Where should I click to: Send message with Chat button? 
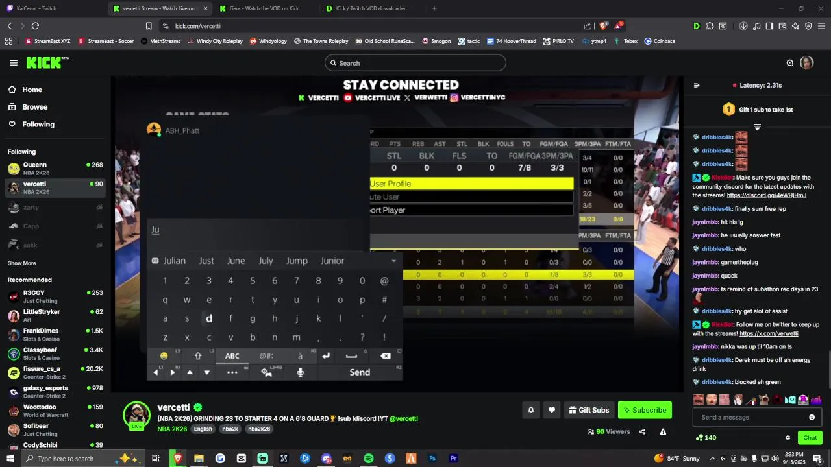(x=810, y=438)
